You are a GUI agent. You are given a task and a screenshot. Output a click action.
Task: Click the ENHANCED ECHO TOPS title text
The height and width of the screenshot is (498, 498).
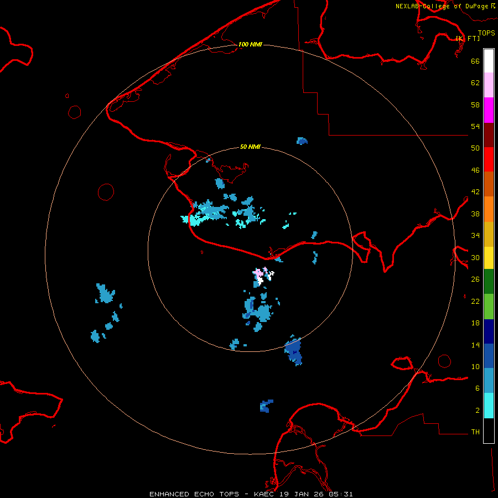pos(194,494)
